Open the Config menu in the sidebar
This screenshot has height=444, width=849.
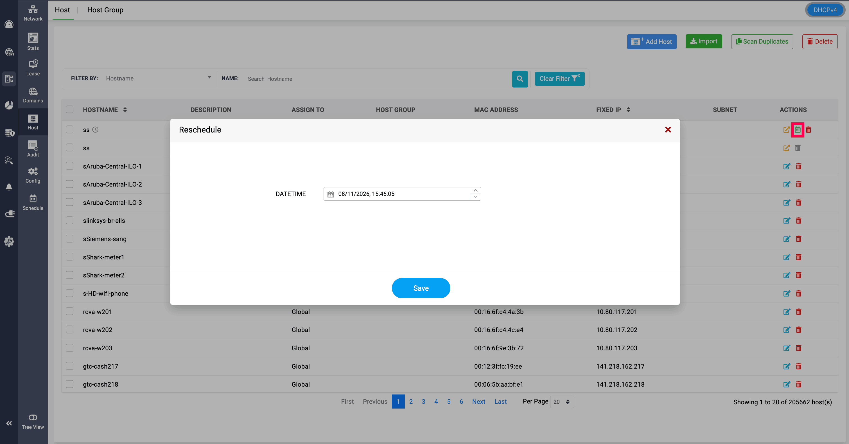click(33, 176)
